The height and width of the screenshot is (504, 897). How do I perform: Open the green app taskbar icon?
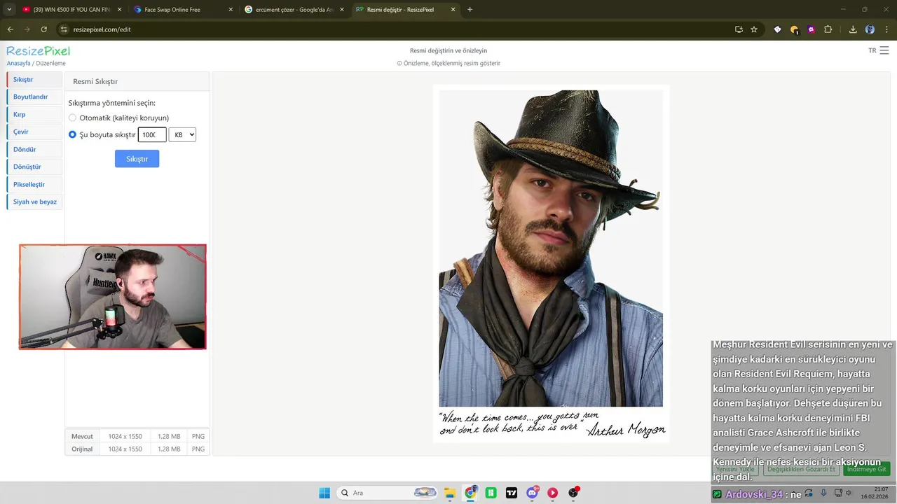click(491, 493)
